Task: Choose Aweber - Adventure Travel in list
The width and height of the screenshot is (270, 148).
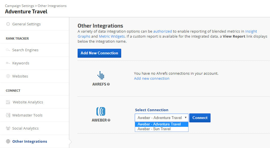Action: point(159,124)
